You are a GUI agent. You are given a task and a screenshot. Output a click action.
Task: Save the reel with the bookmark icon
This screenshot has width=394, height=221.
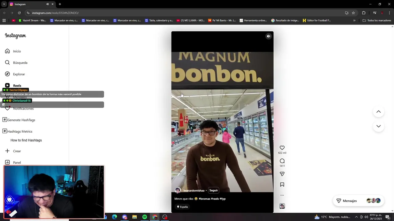click(282, 184)
